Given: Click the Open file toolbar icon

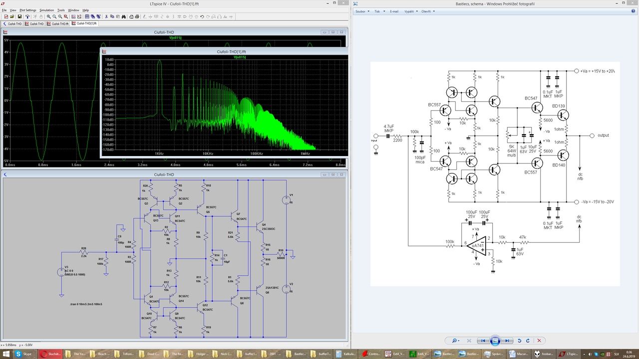Looking at the screenshot, I should 12,16.
